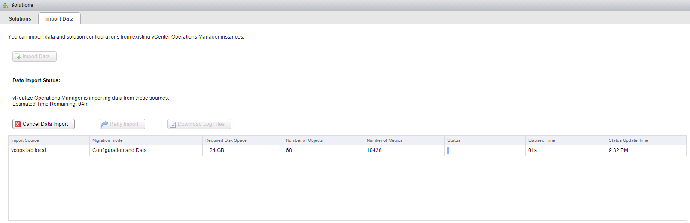Click the 10438 metrics value
Screen dimensions: 690x223
[374, 150]
